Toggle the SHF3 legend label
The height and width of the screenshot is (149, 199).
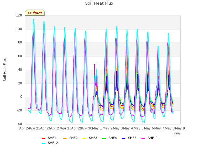coord(93,138)
